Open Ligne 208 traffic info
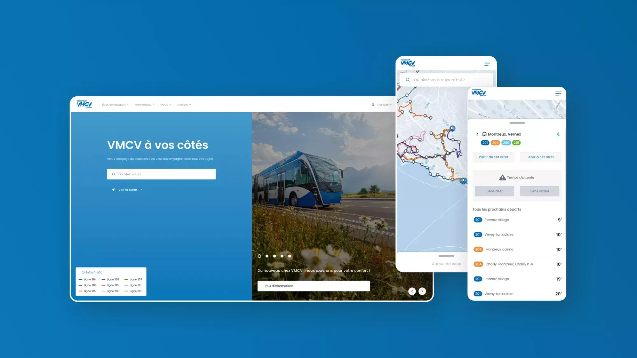The height and width of the screenshot is (358, 637). [x=87, y=285]
